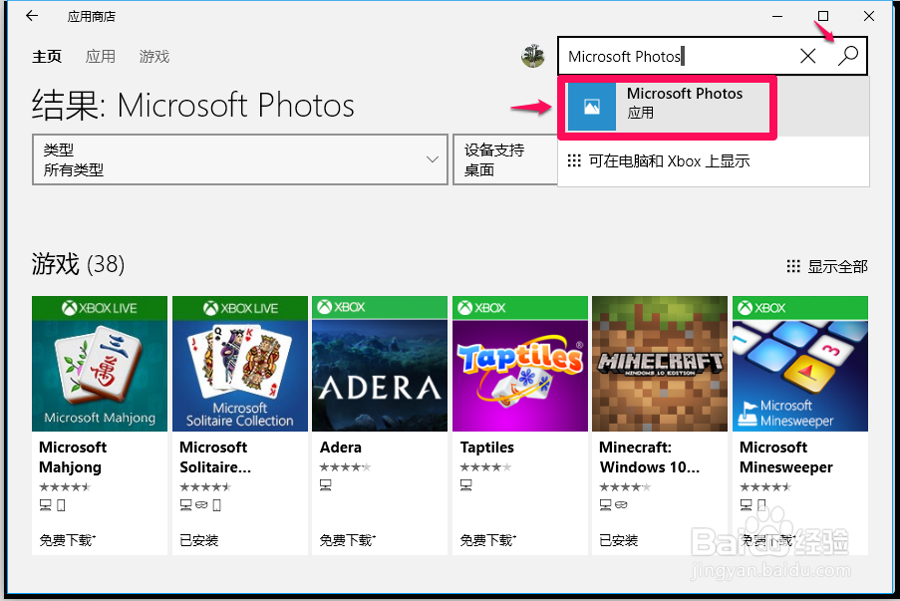This screenshot has height=601, width=900.
Task: Click the 应用商店 window title
Action: click(x=92, y=17)
